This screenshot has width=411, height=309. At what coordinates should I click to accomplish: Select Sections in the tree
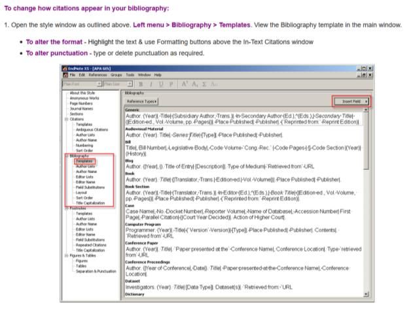pyautogui.click(x=77, y=114)
